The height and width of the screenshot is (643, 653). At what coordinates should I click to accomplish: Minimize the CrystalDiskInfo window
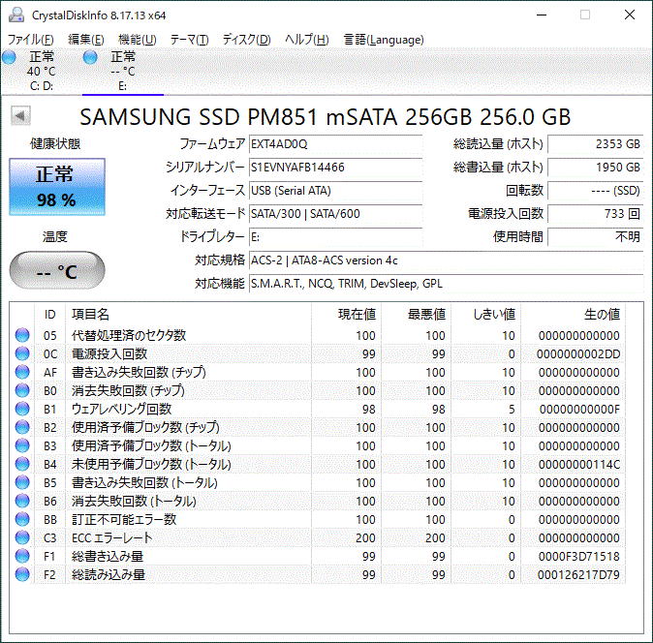coord(542,15)
